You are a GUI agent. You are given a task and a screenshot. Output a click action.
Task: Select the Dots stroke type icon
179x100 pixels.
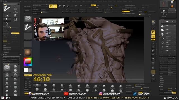pos(15,7)
